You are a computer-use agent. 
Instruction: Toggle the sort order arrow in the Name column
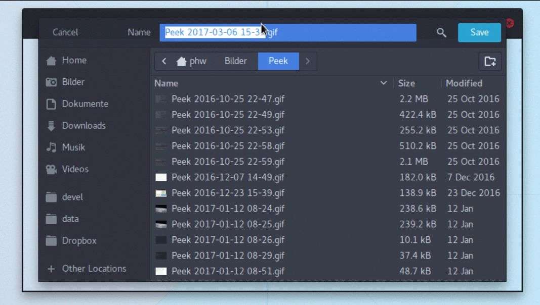[383, 83]
